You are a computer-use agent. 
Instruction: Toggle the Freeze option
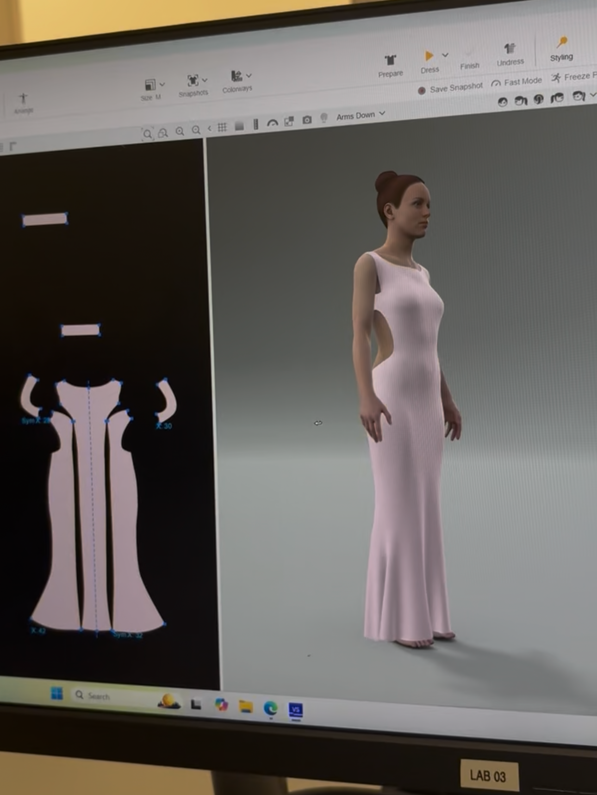point(573,77)
